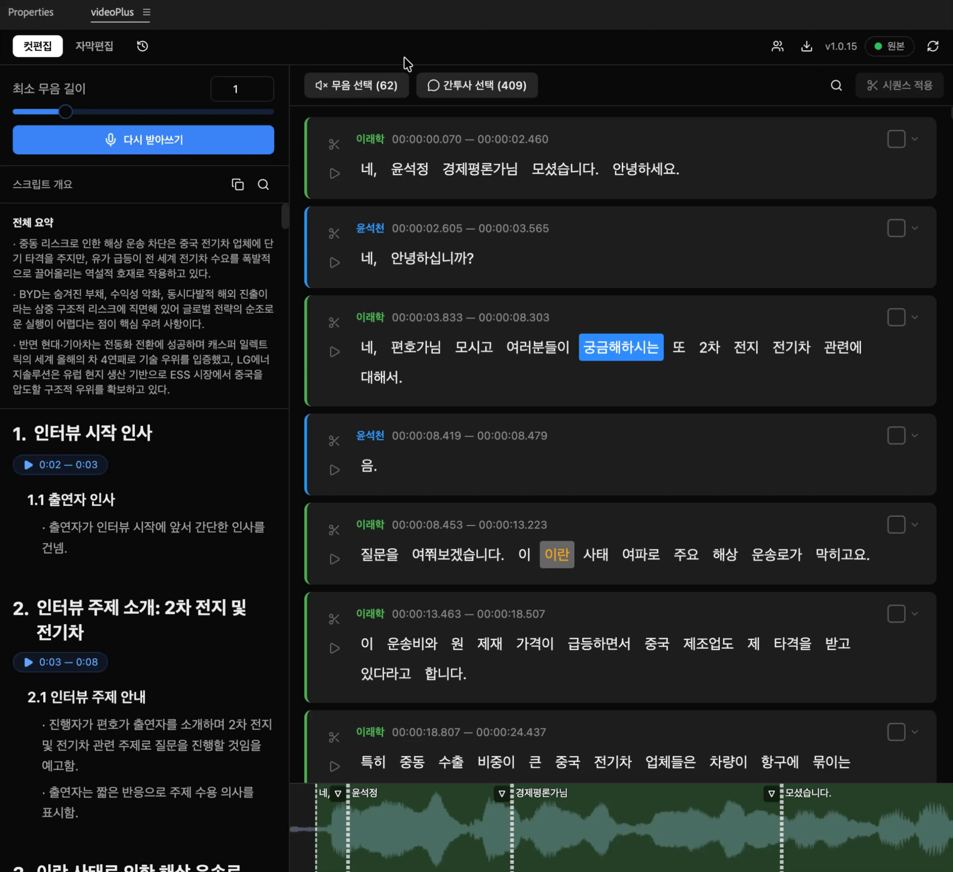The image size is (953, 872).
Task: Play the 윤석정 경제평론가님 segment
Action: tap(335, 173)
